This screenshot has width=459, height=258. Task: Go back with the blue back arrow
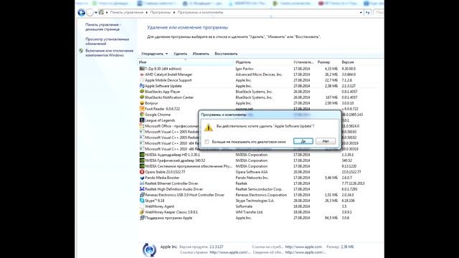(x=81, y=12)
